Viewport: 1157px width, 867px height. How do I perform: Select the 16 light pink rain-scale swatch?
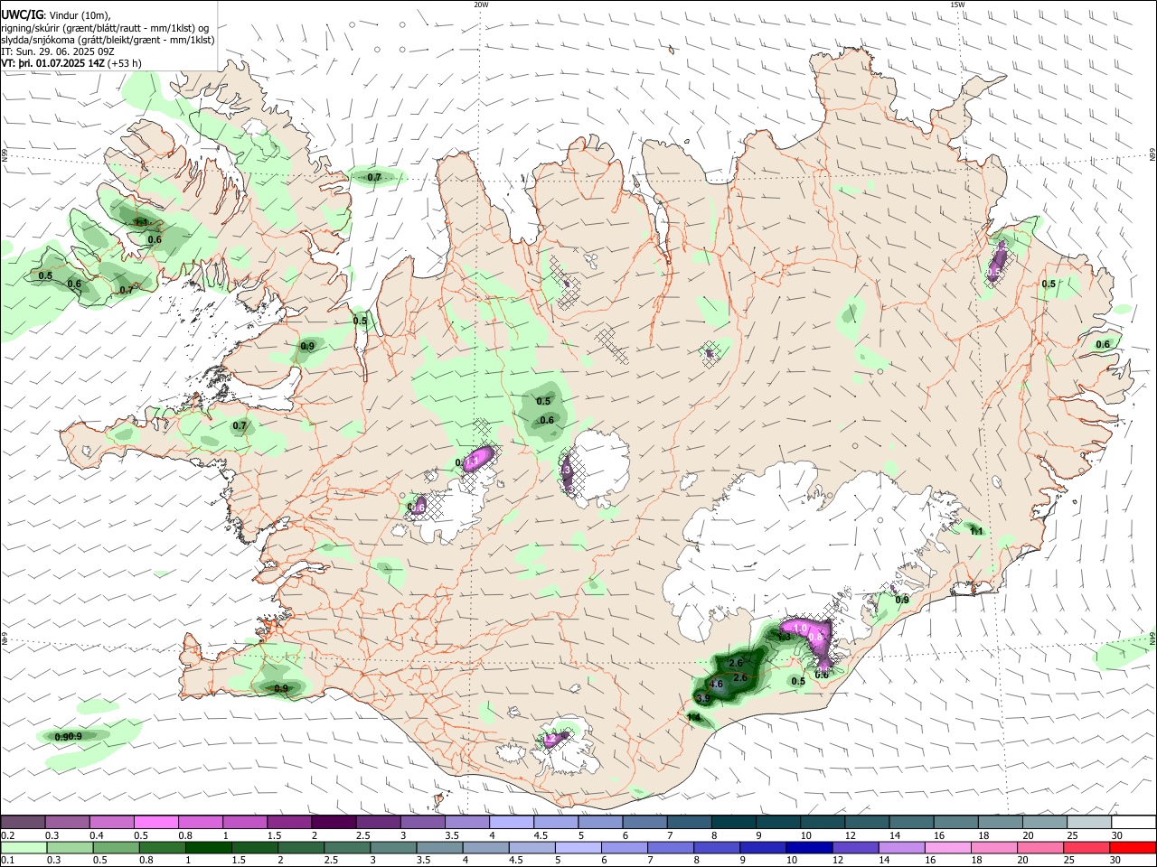(949, 847)
